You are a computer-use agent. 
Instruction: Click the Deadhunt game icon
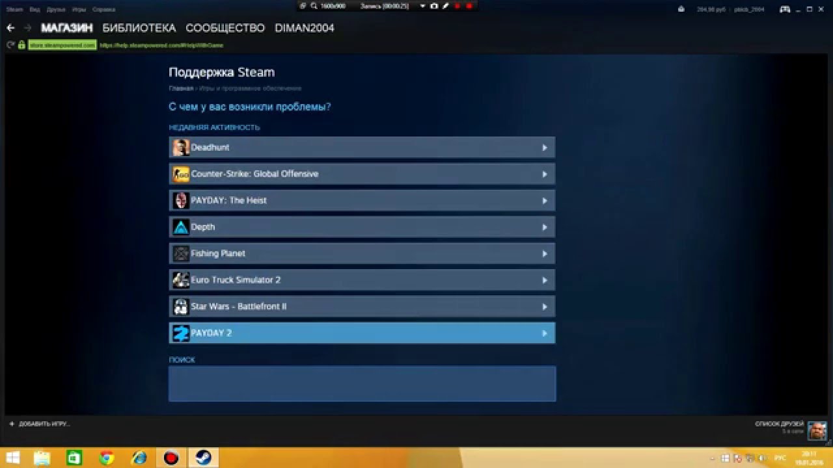click(x=180, y=148)
